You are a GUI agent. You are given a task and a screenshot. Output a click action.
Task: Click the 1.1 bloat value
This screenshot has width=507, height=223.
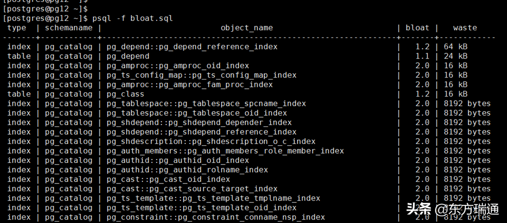tap(422, 56)
